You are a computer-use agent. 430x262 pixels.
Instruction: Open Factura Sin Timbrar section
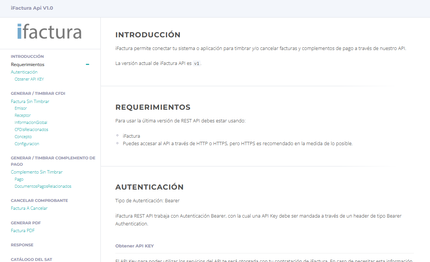[30, 102]
